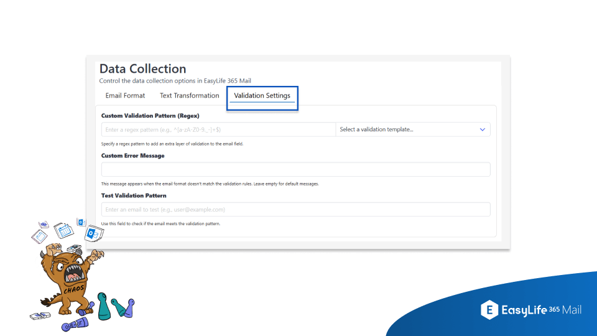Open the Text Transformation tab
This screenshot has height=336, width=597.
[189, 96]
